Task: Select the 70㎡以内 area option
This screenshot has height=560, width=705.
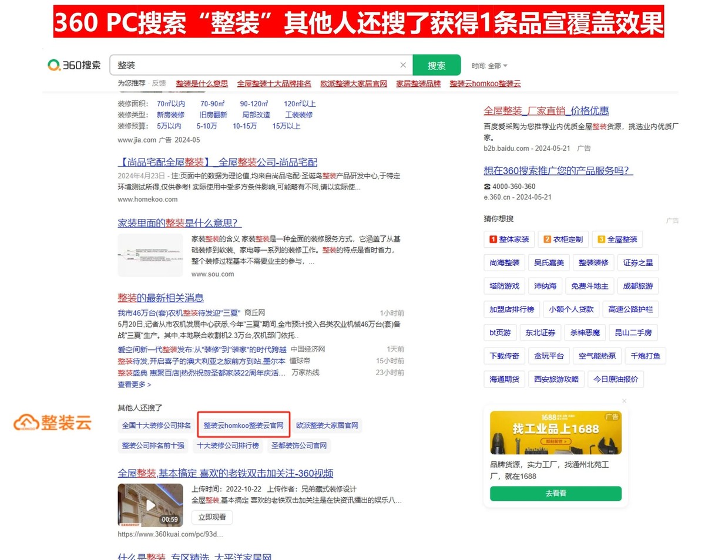Action: (171, 104)
